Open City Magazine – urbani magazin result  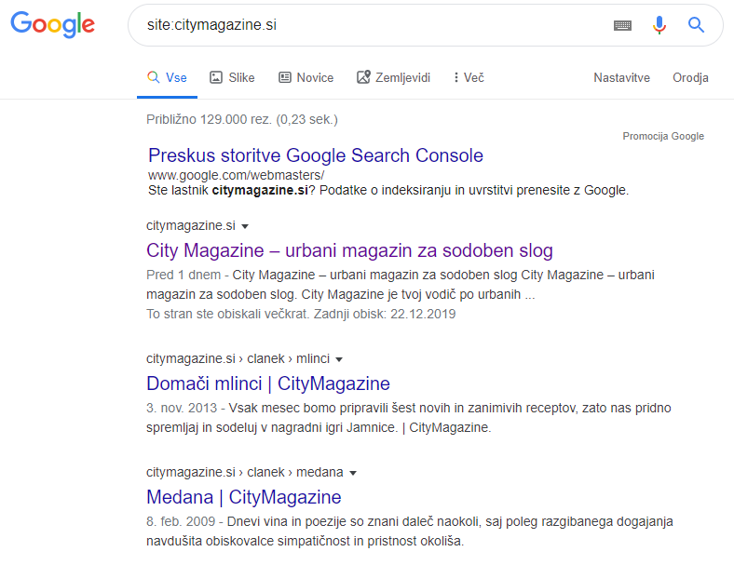[349, 250]
